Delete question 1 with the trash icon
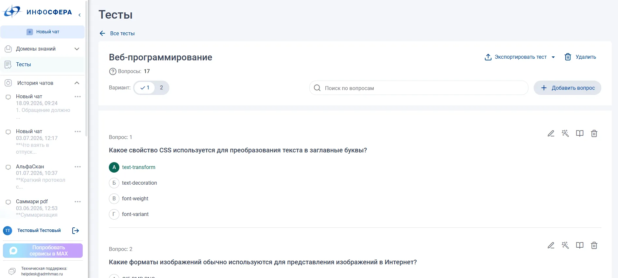The height and width of the screenshot is (278, 618). click(x=594, y=133)
